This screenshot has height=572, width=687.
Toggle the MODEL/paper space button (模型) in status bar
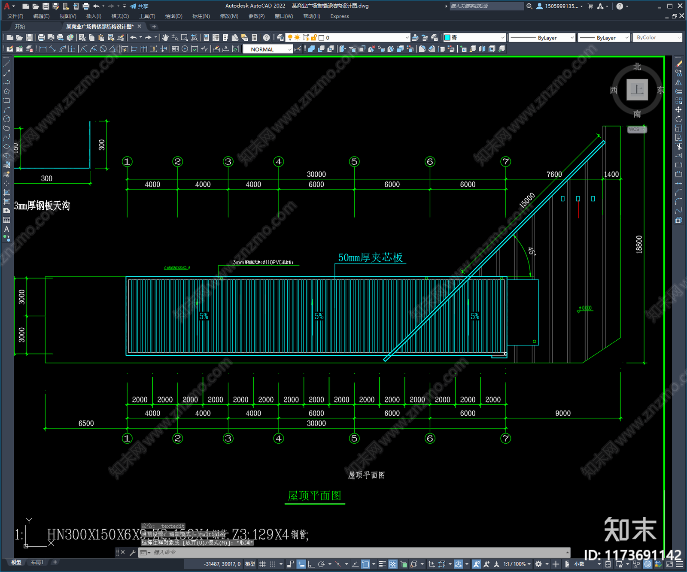(x=250, y=564)
